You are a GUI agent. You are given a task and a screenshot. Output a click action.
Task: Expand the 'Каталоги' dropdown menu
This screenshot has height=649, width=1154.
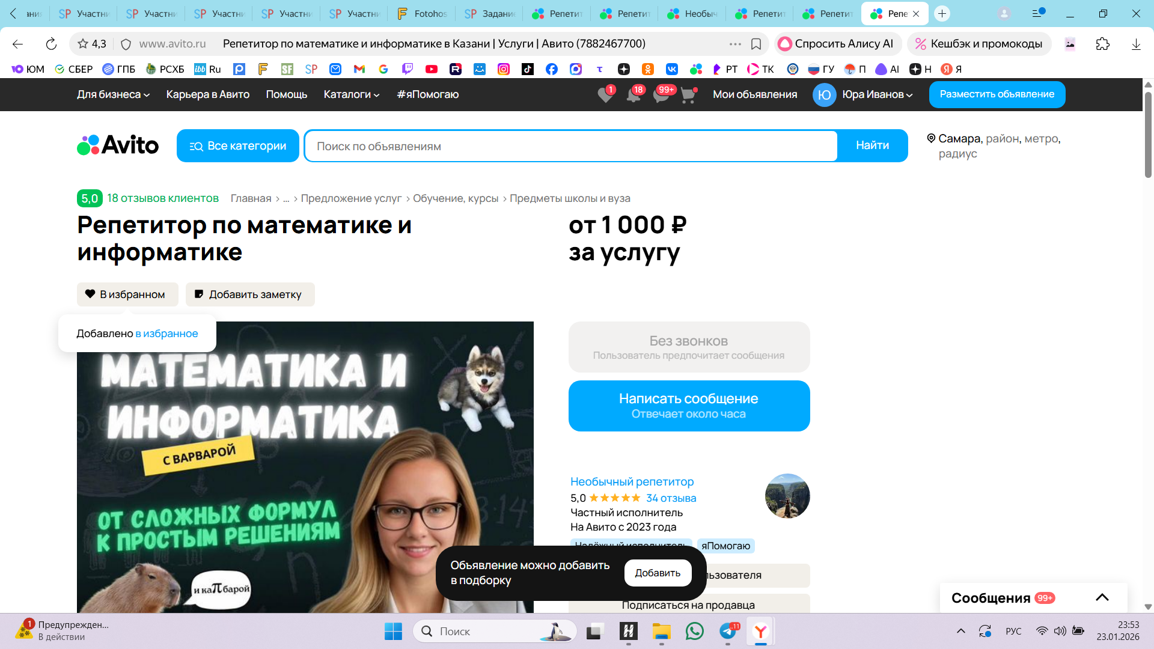351,94
